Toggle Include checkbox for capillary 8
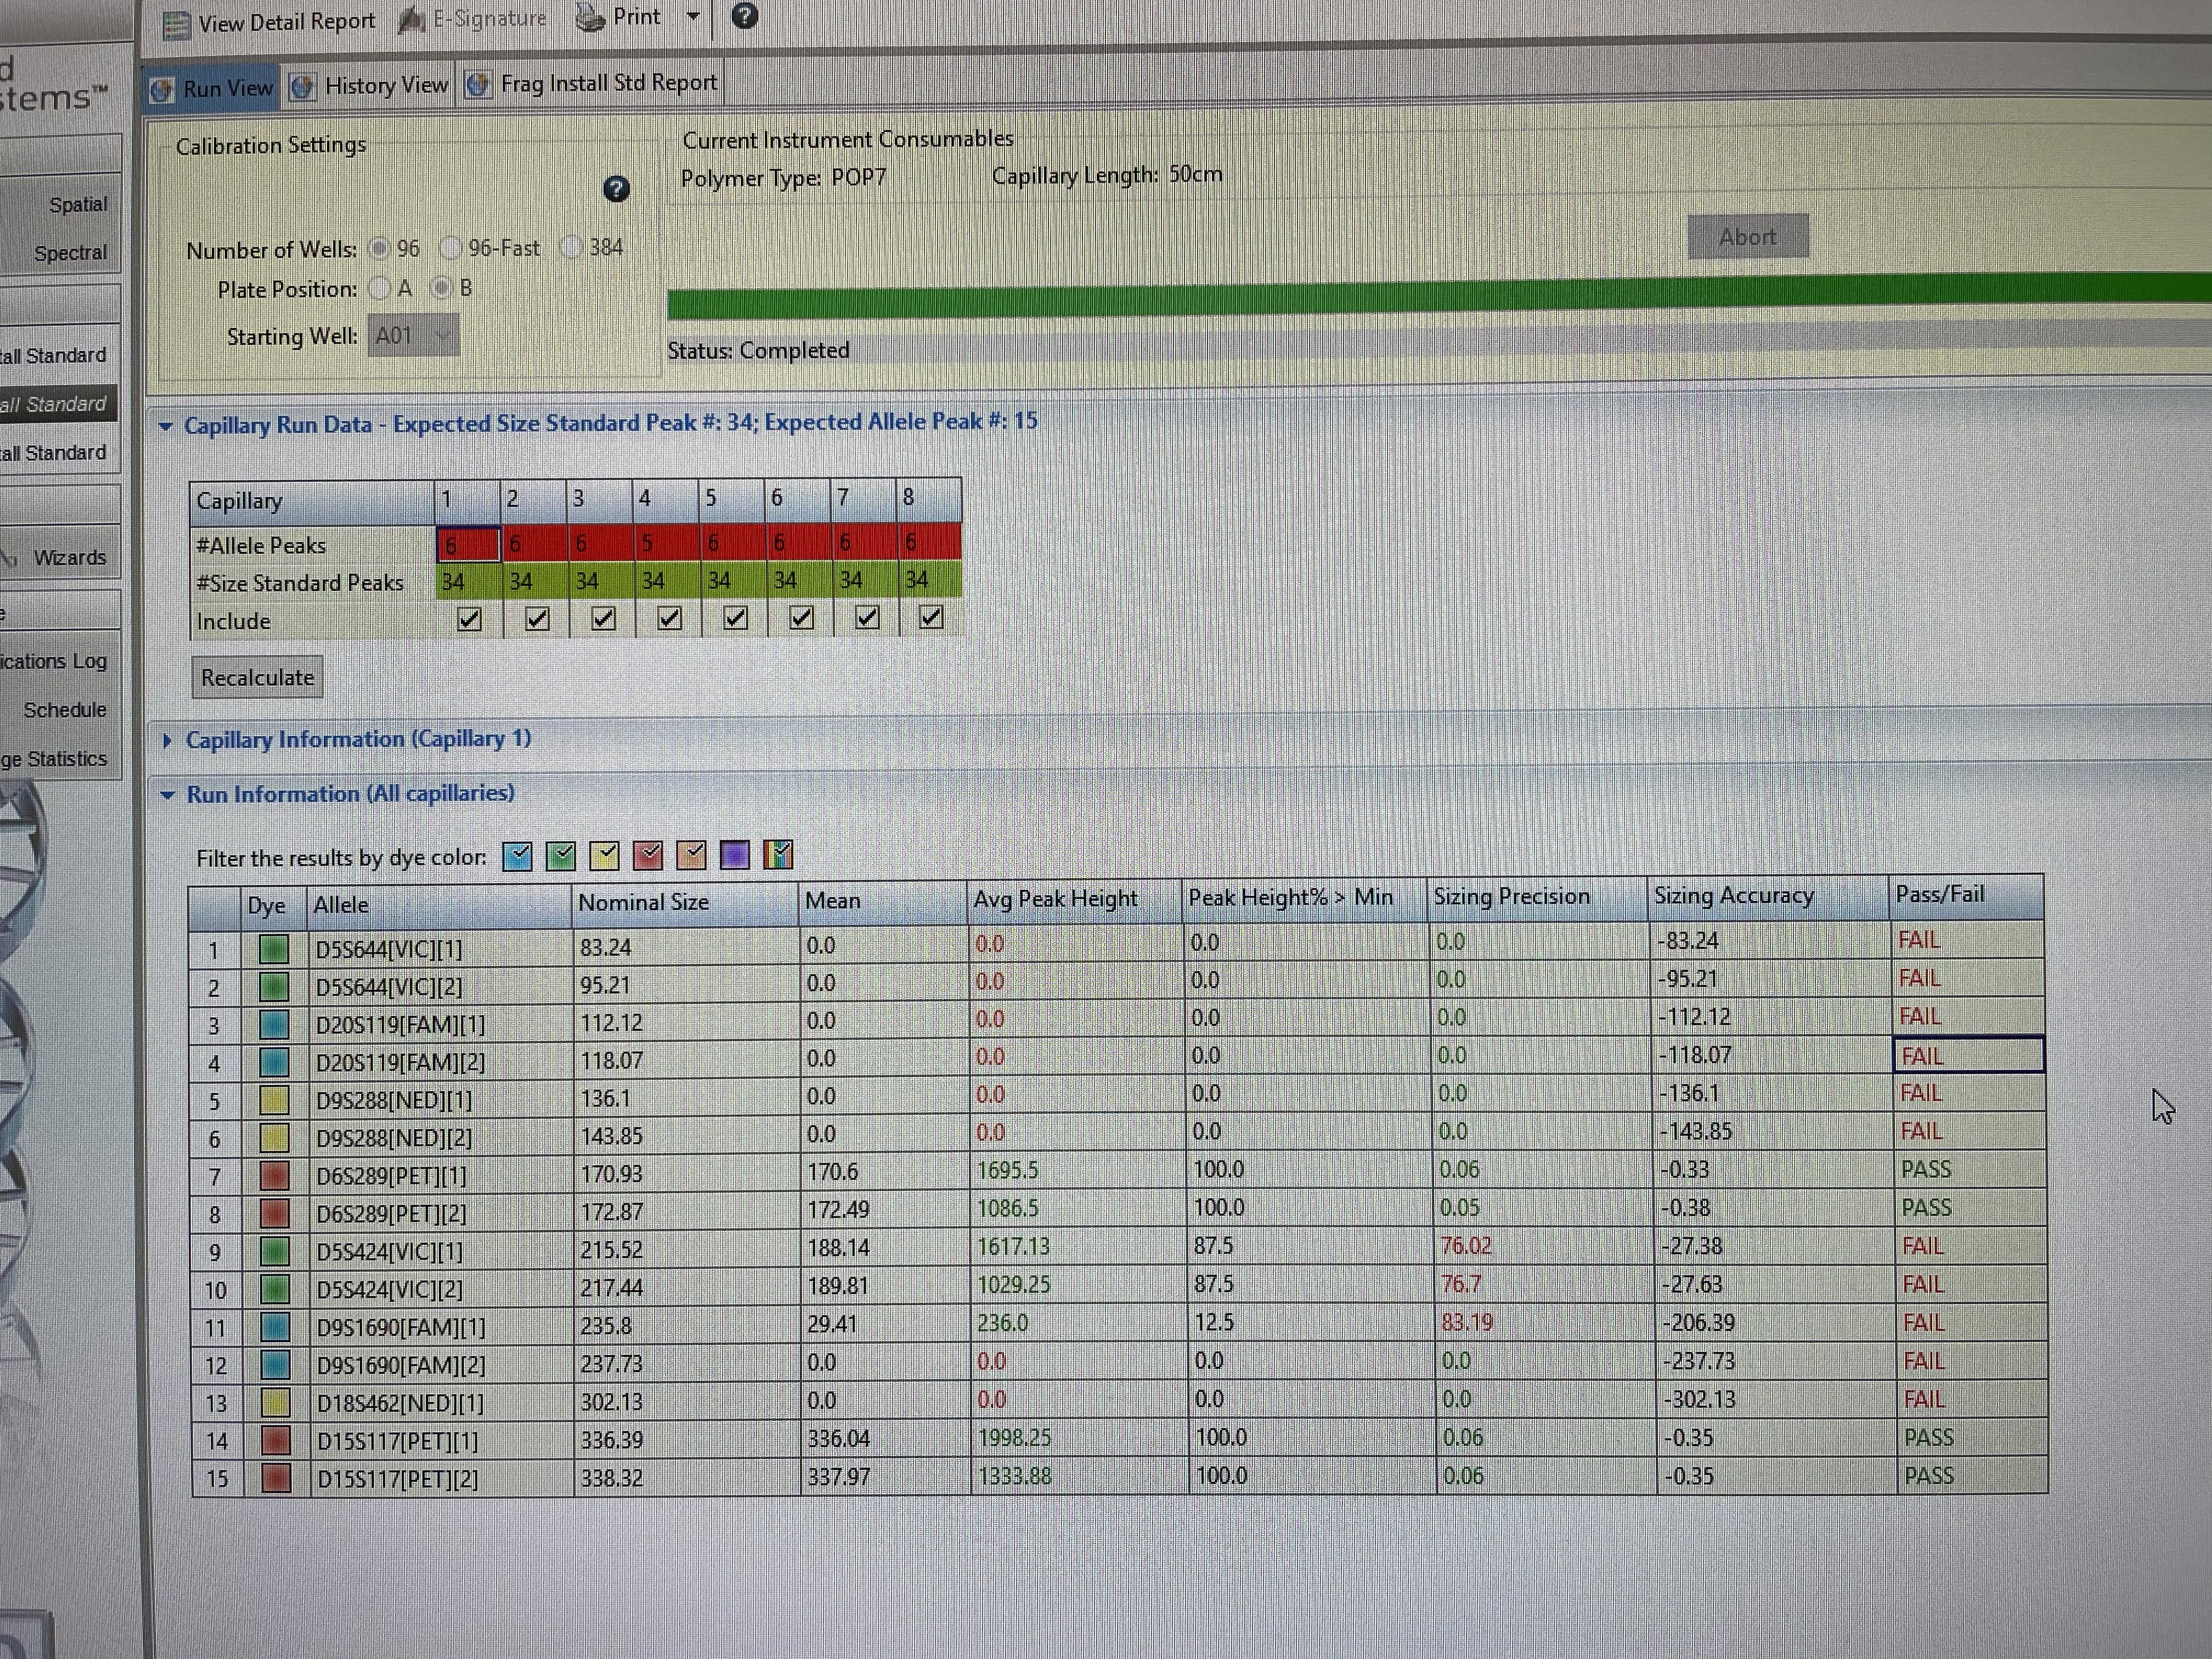The image size is (2212, 1659). [x=931, y=617]
